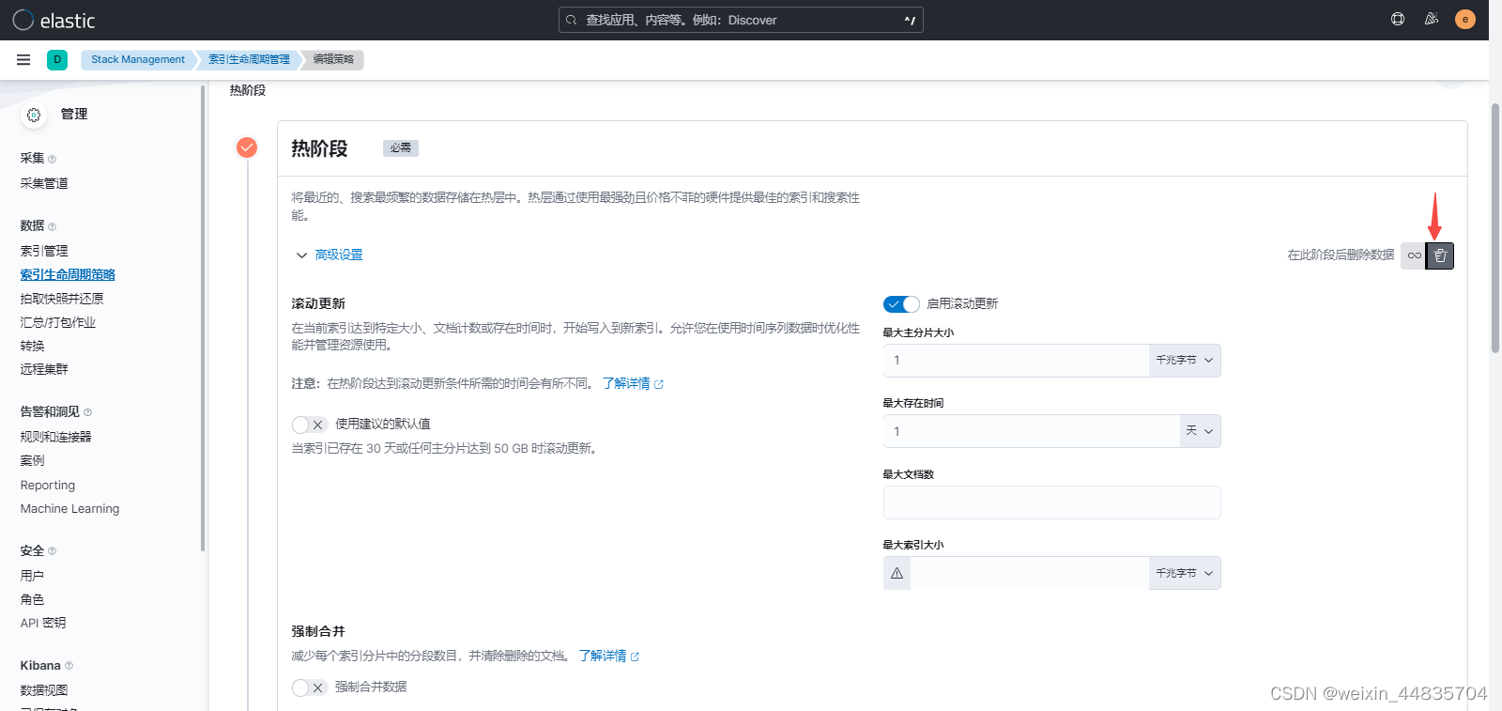Enable the 使用建议的默认值 toggle

[309, 425]
